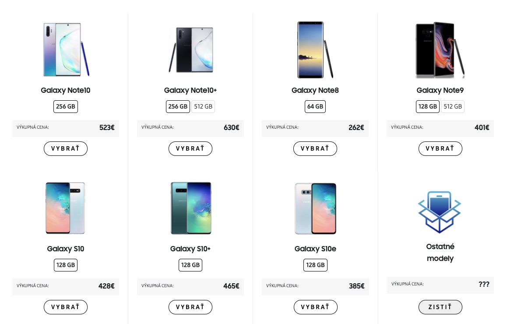Choose 128 GB option for Galaxy Note9
This screenshot has width=507, height=324.
point(427,106)
